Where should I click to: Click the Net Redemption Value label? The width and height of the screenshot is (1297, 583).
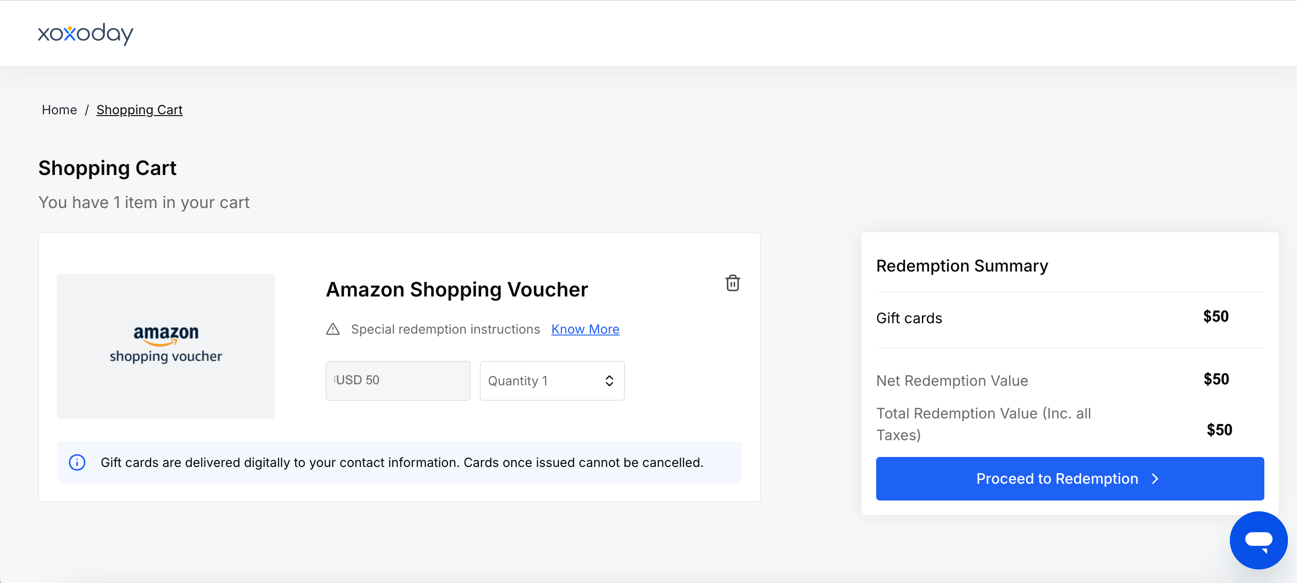(x=951, y=381)
